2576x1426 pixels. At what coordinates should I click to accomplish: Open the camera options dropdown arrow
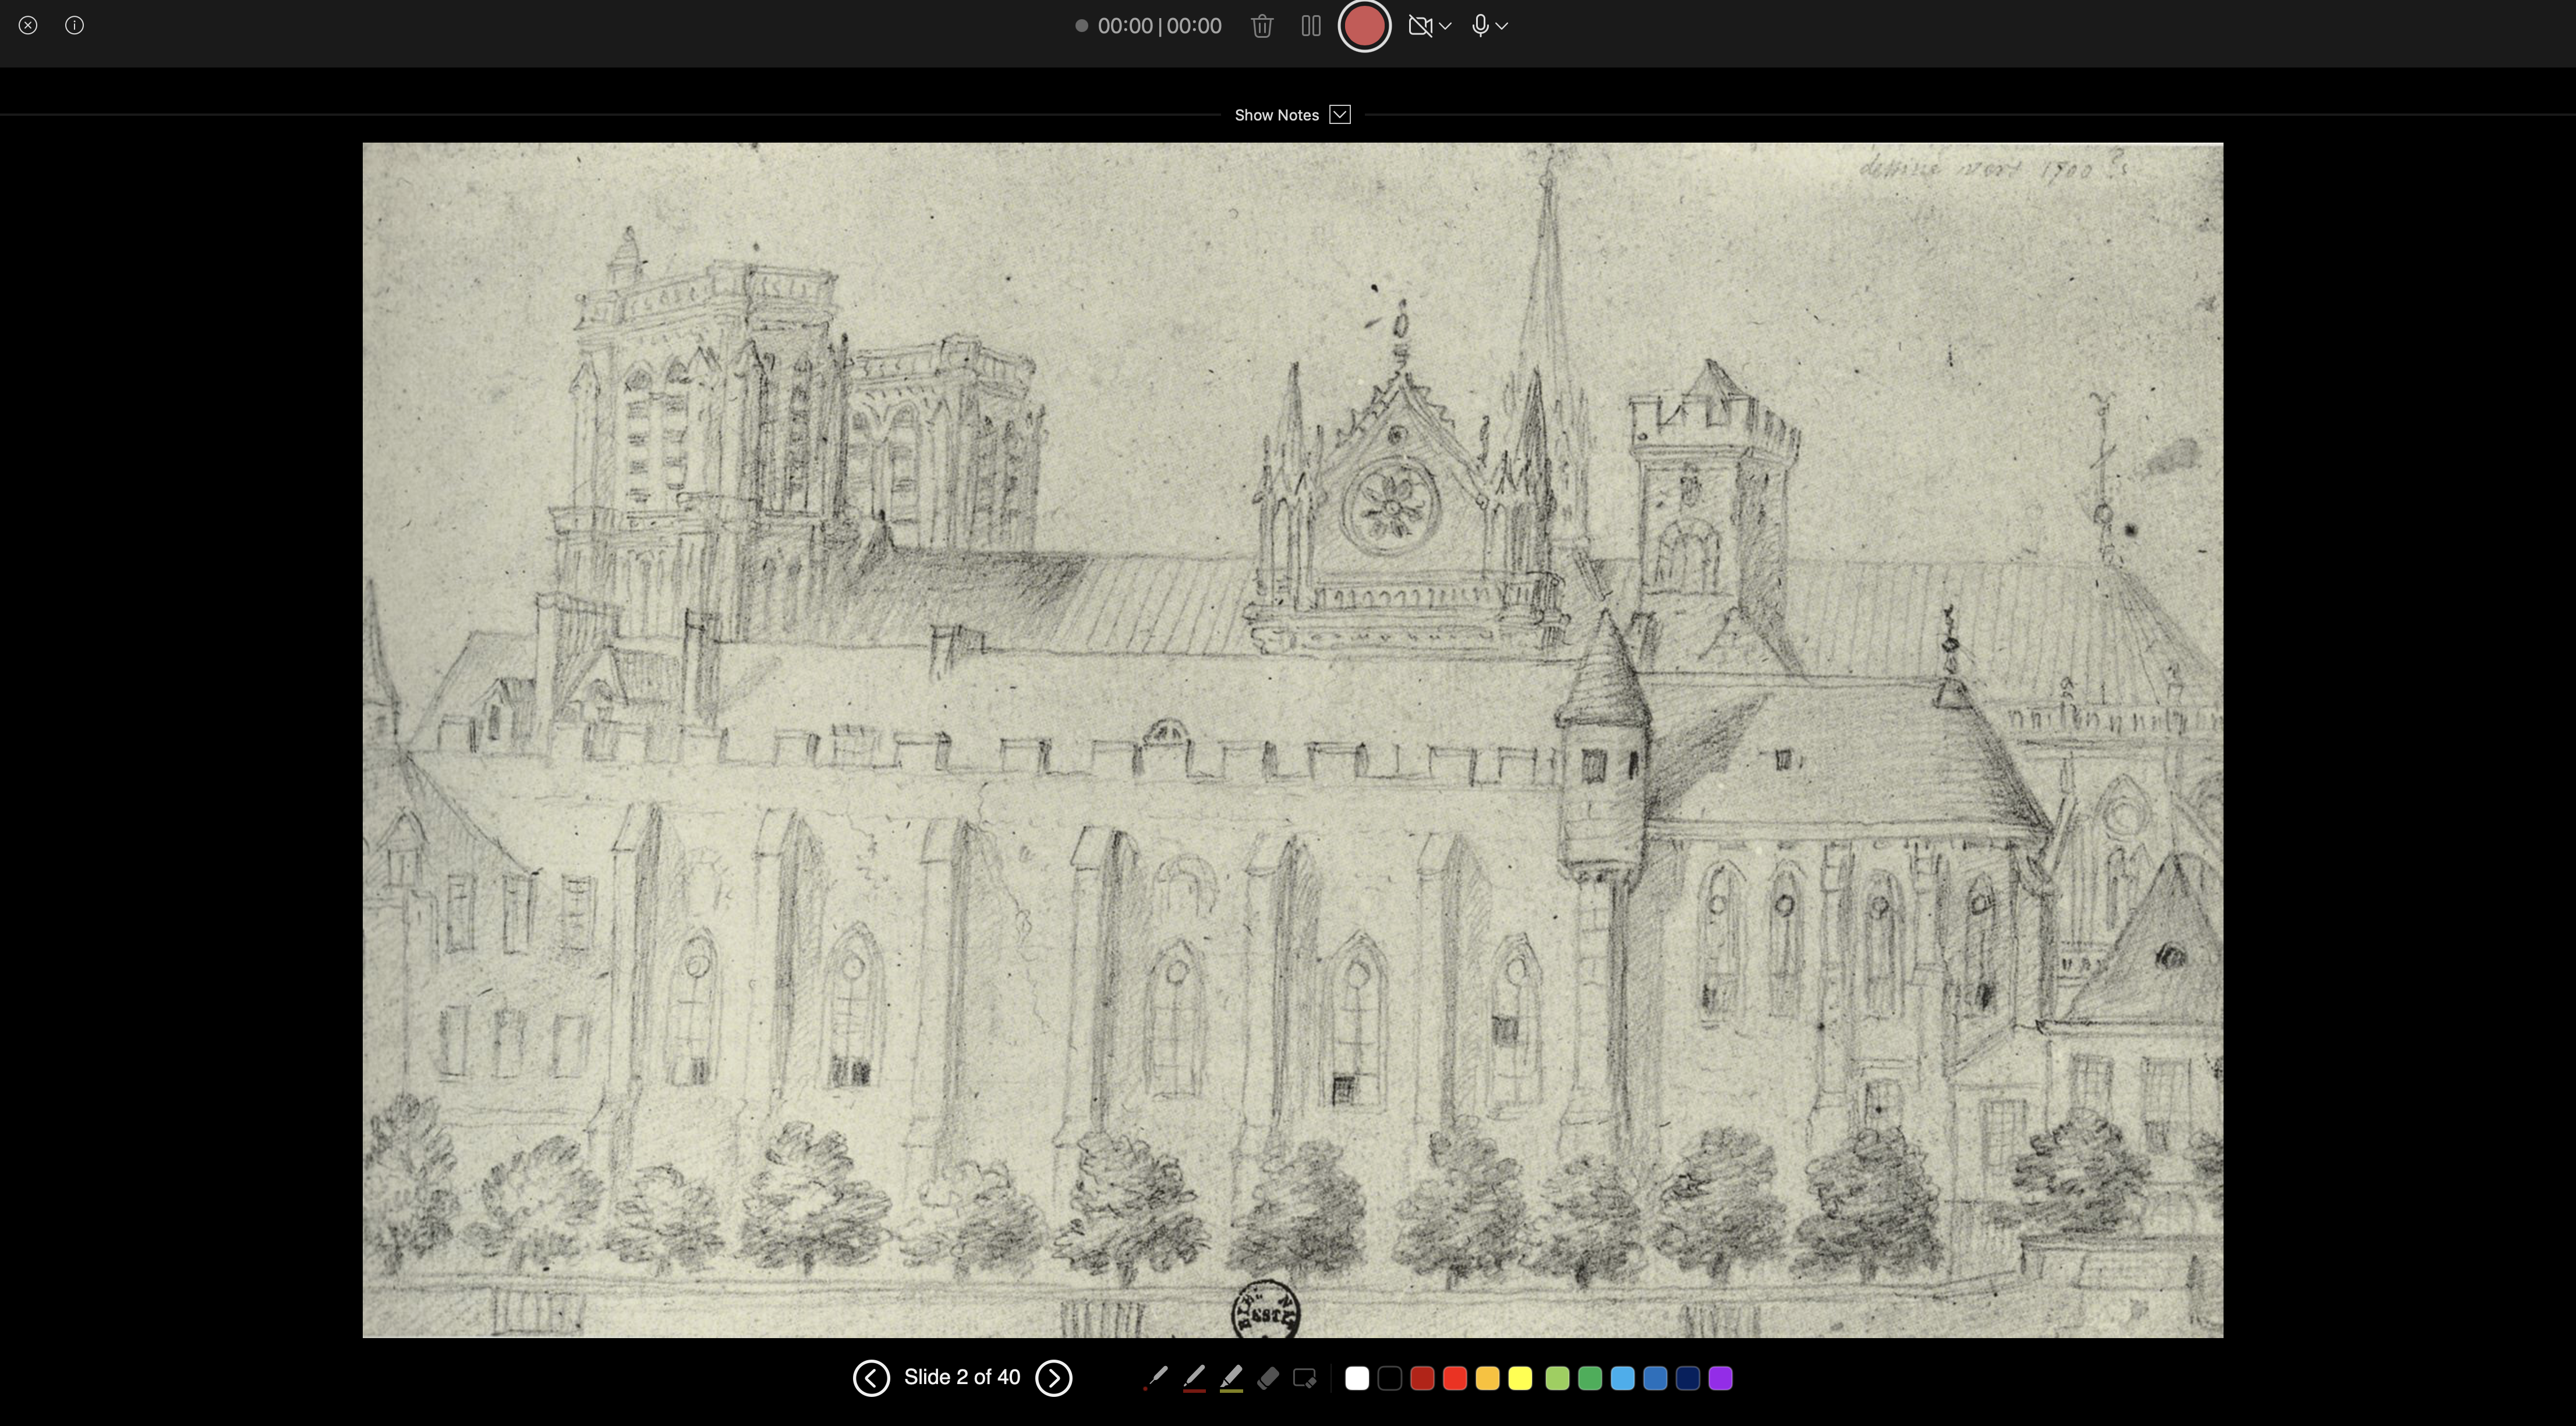point(1445,26)
